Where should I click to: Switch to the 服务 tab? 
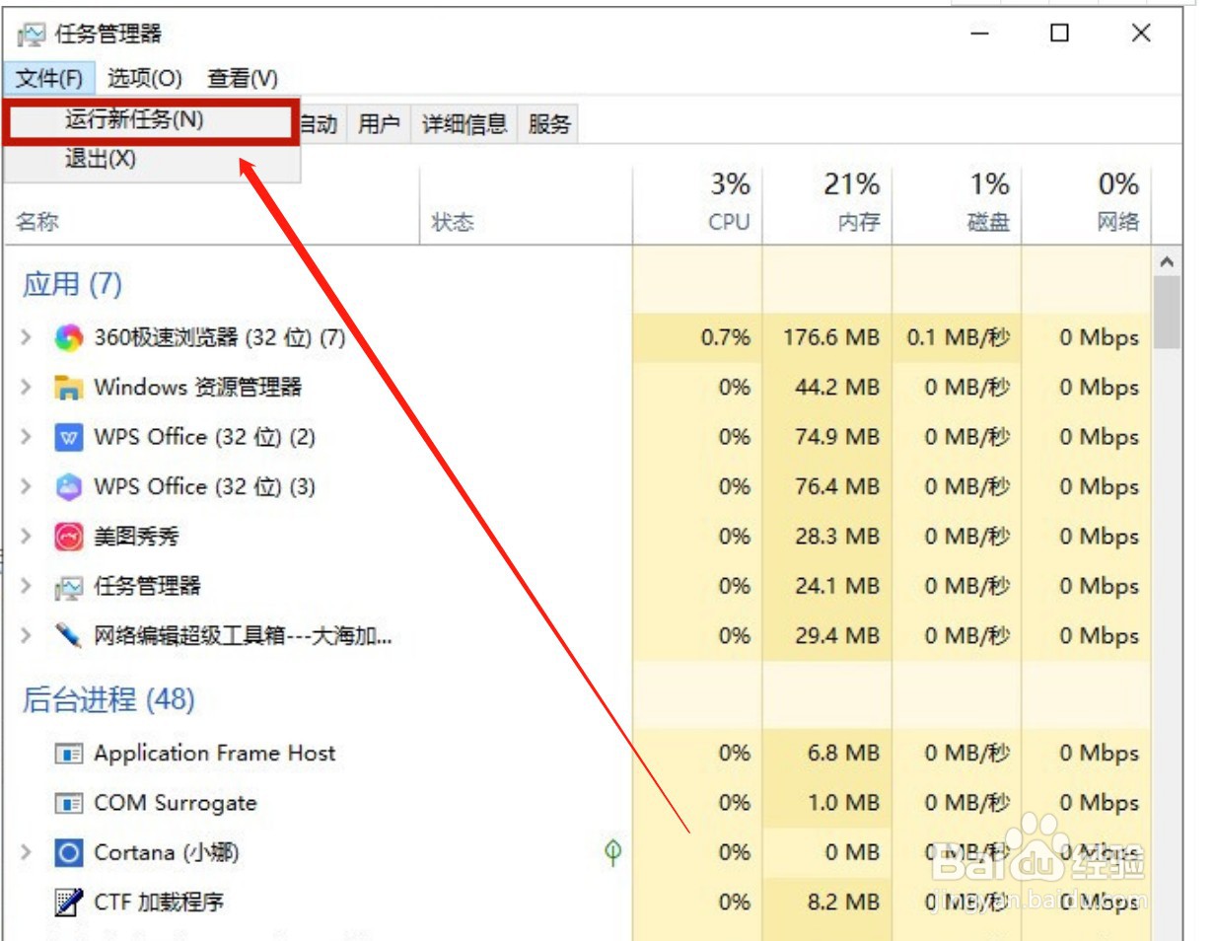click(548, 124)
